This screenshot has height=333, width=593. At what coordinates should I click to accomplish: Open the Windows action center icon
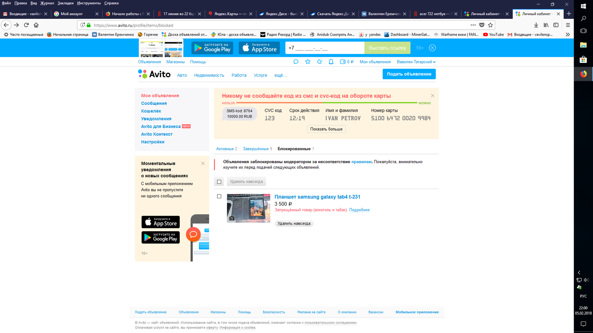(x=583, y=324)
